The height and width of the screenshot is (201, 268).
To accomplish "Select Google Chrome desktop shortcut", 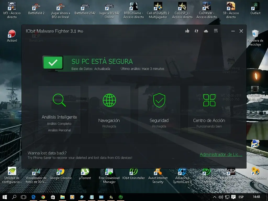I will pos(60,174).
